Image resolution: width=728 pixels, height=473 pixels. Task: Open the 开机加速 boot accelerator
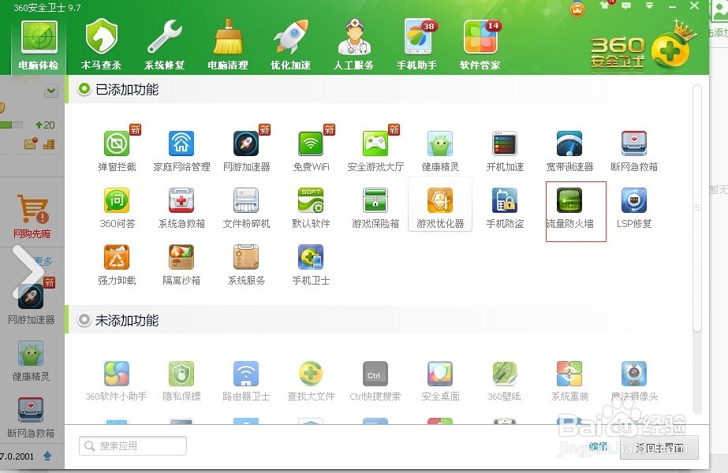[x=505, y=150]
